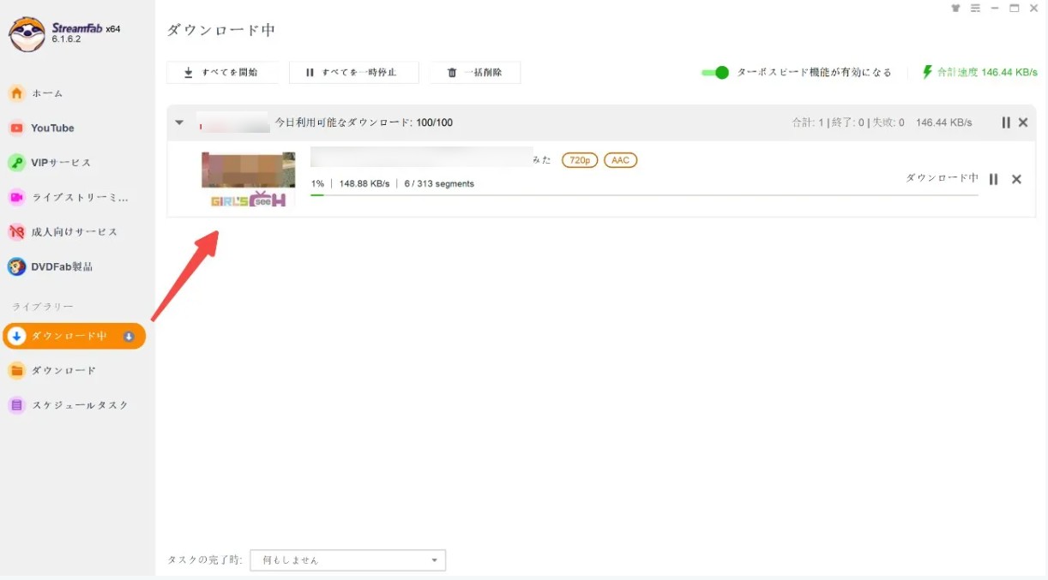Click the scheduled tasks list icon

click(x=16, y=405)
